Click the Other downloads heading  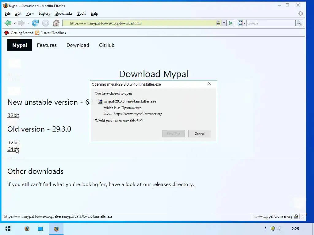pos(36,171)
